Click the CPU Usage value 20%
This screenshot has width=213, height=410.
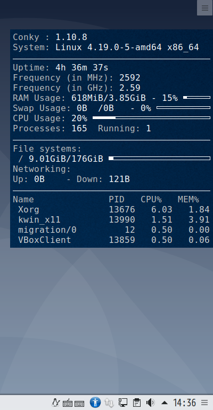79,119
